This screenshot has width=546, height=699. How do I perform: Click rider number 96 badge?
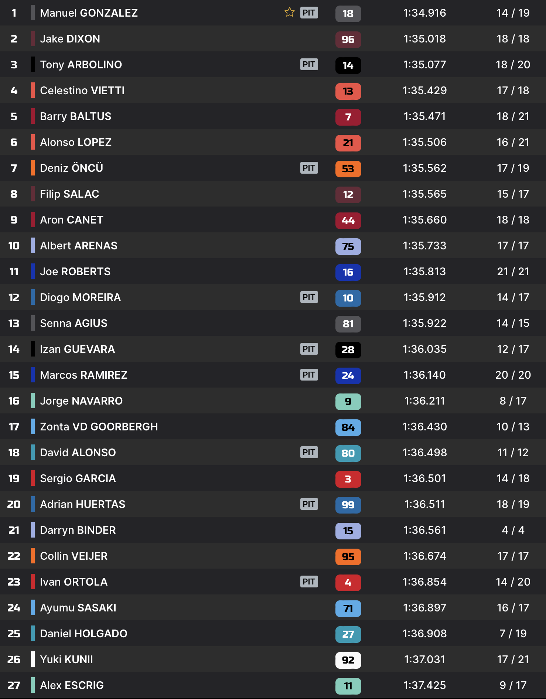(348, 39)
